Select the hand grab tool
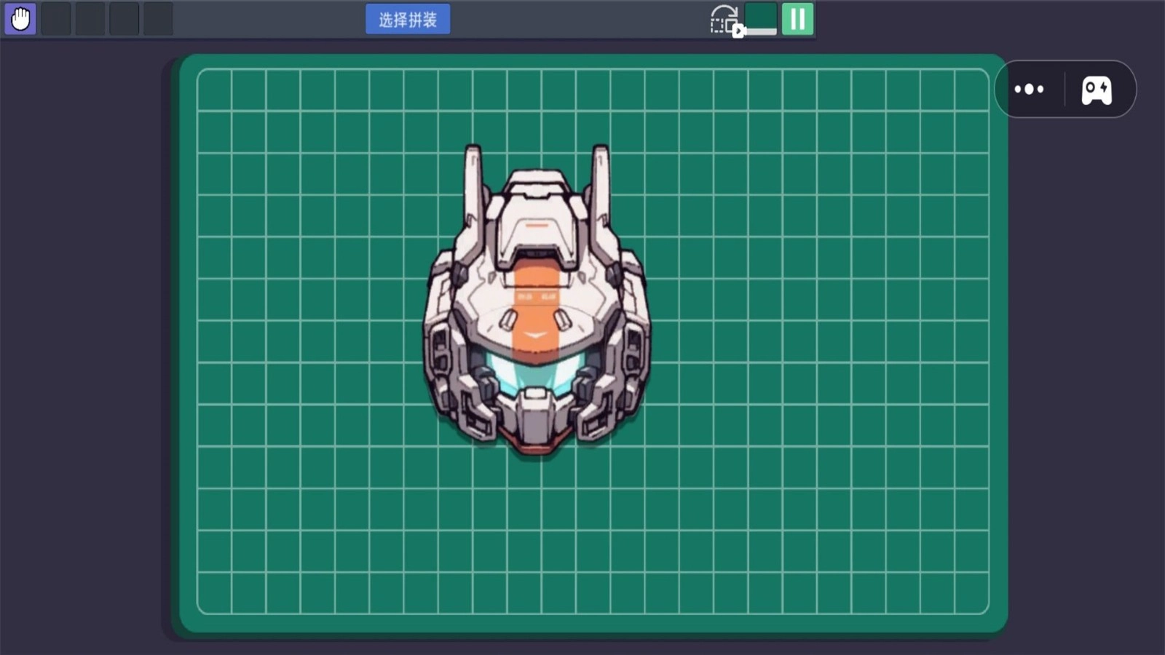The height and width of the screenshot is (655, 1165). point(20,19)
